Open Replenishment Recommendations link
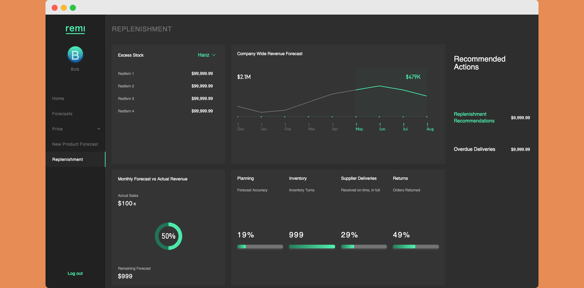This screenshot has width=584, height=288. (x=474, y=118)
